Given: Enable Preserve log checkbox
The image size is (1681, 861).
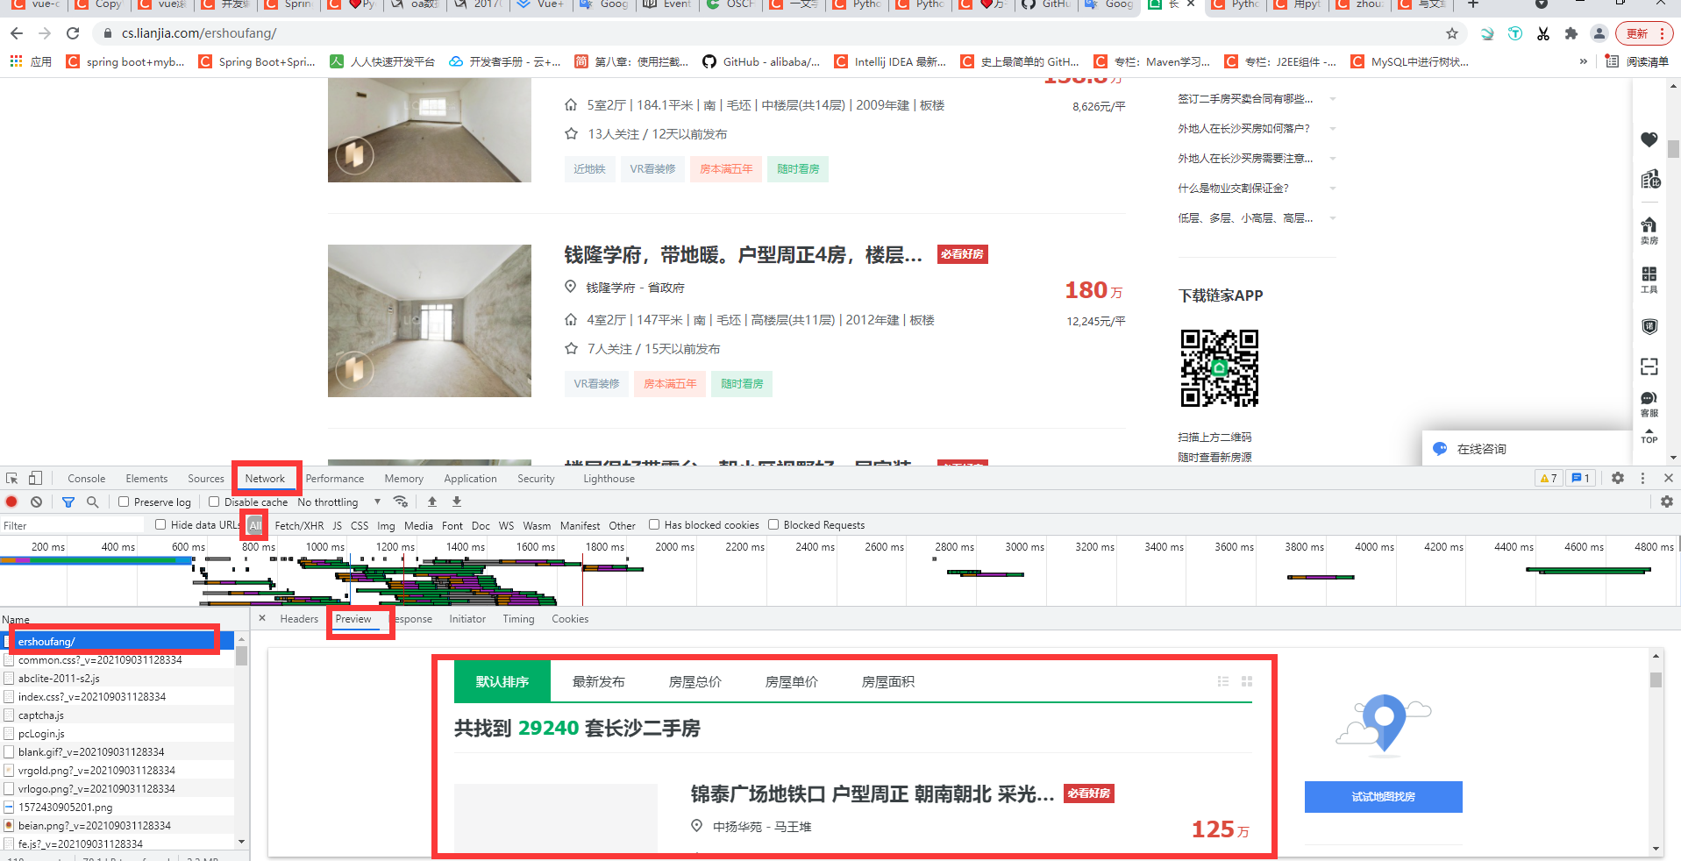Looking at the screenshot, I should (x=124, y=502).
